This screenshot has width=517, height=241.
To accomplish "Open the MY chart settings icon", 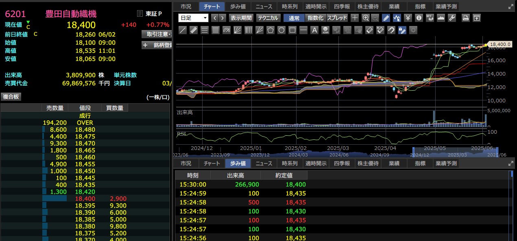I will (430, 18).
